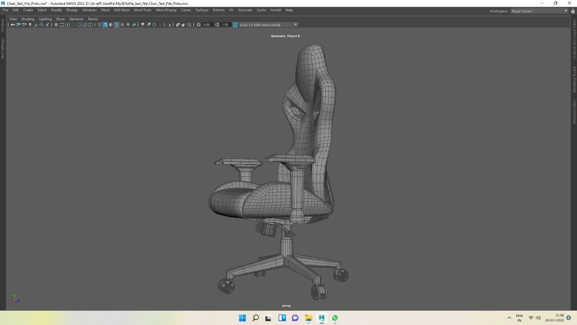Click the exposure value field showing 0.00

[x=206, y=25]
